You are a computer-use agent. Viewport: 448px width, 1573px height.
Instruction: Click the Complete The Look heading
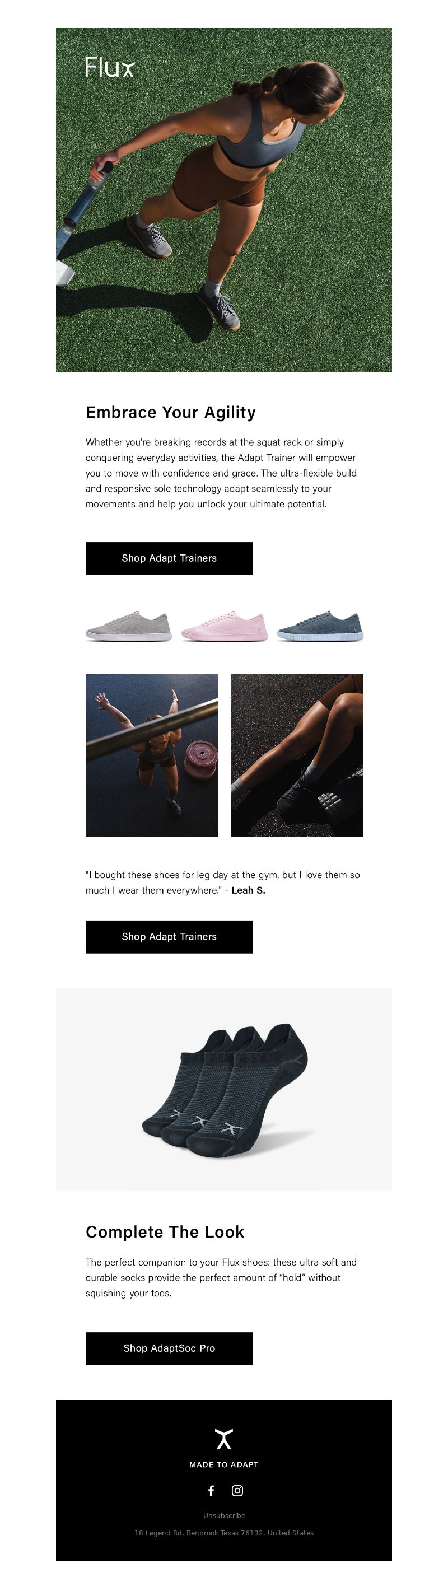(x=165, y=1231)
